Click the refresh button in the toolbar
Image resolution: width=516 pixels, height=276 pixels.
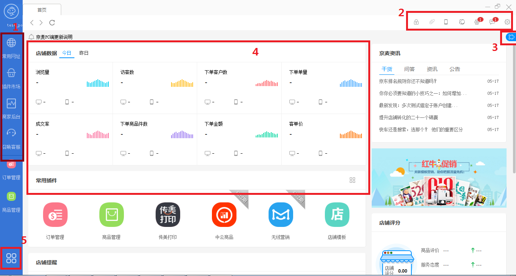click(52, 22)
